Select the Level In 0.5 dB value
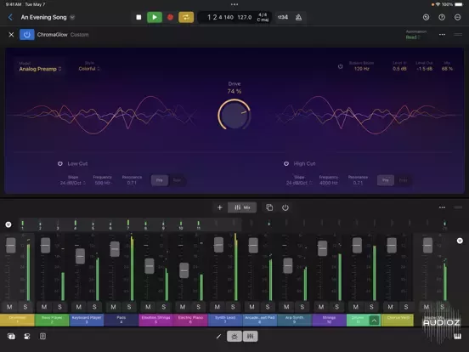 tap(399, 69)
